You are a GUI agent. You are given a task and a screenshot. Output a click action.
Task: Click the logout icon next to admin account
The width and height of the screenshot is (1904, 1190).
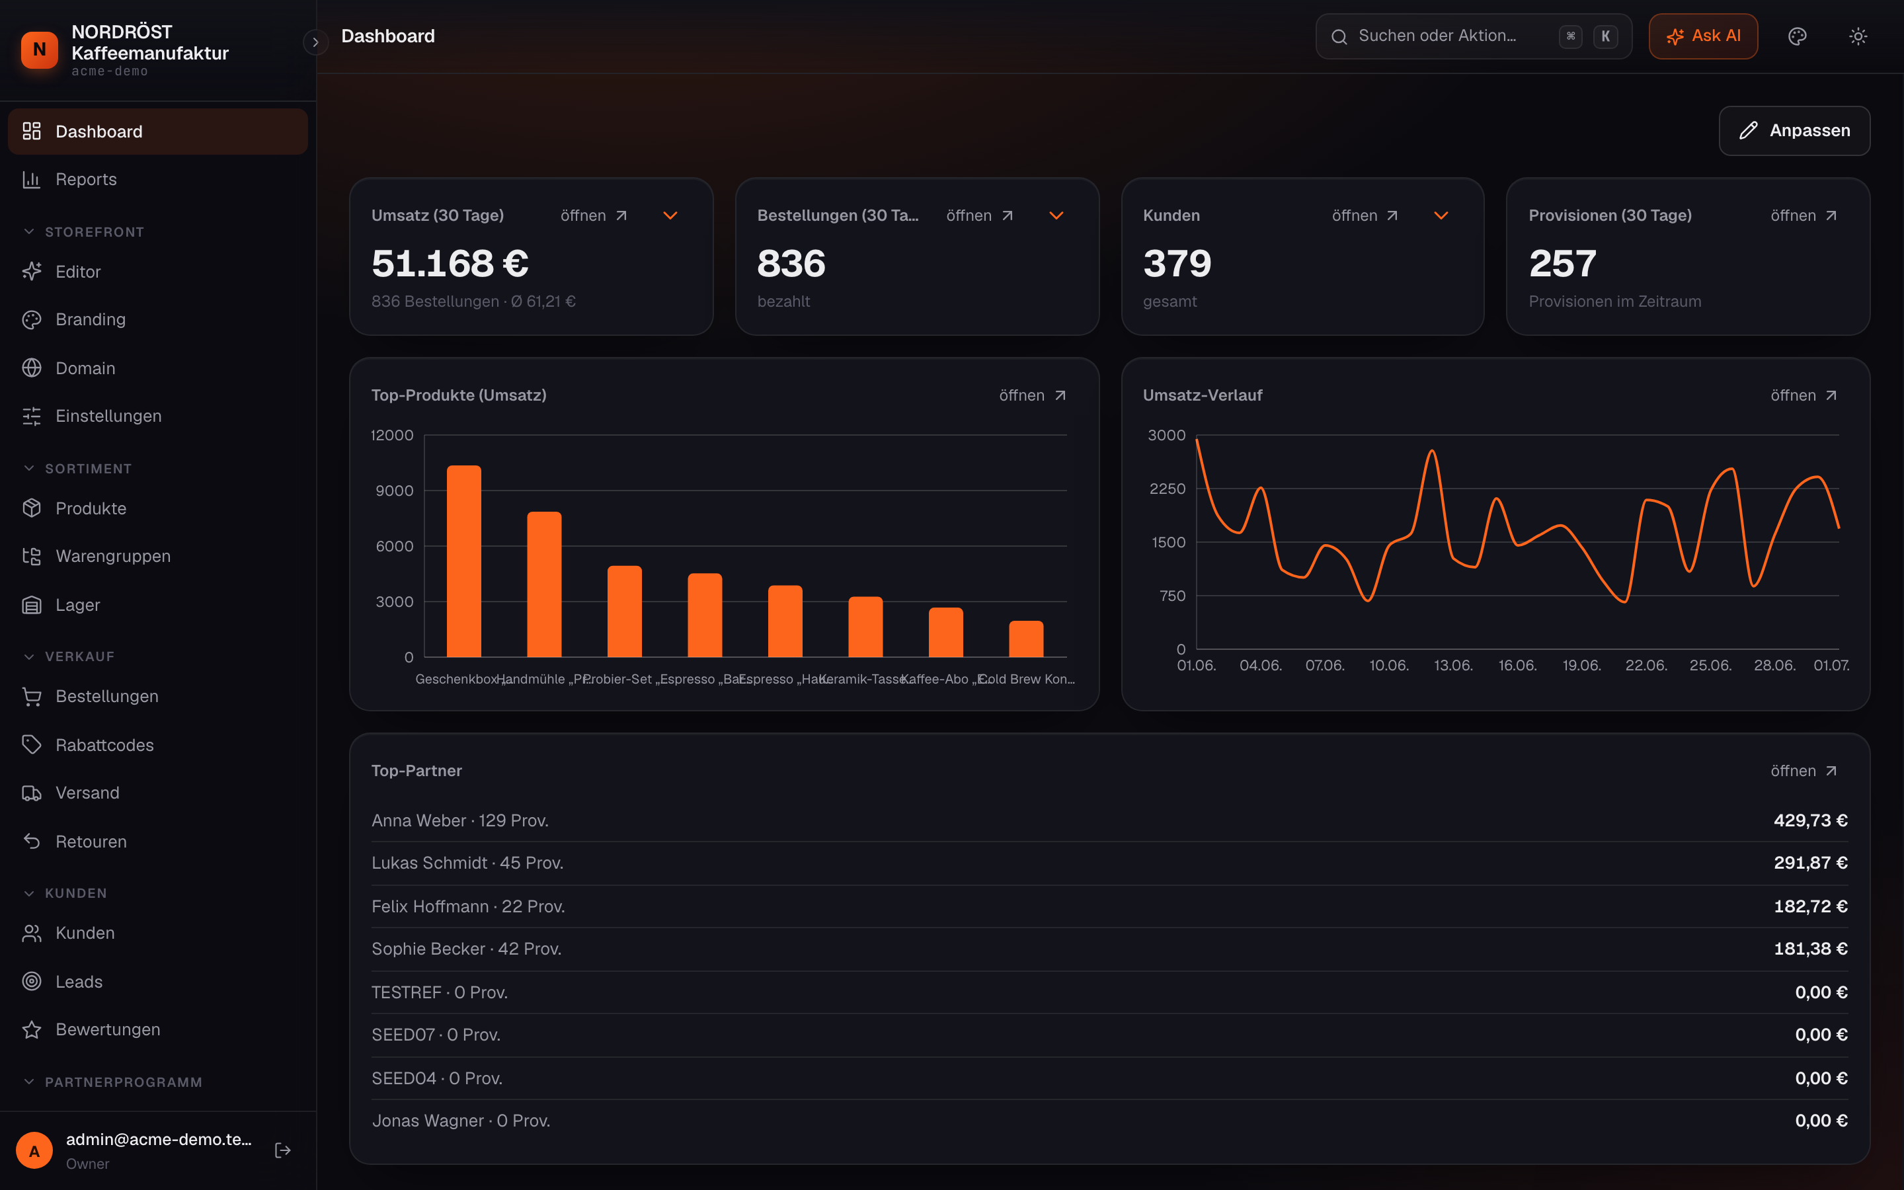tap(283, 1150)
